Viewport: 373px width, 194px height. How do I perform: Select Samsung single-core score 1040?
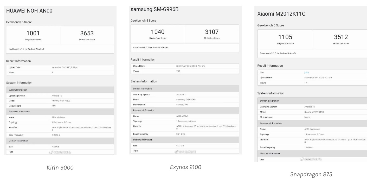point(158,32)
